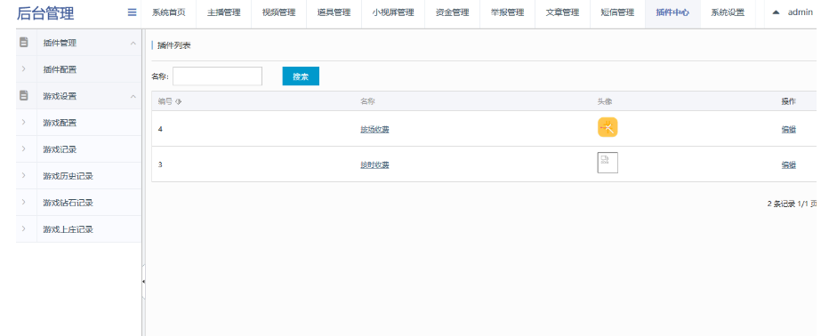This screenshot has height=336, width=829.
Task: Collapse sidebar using the divider arrow handle
Action: [143, 282]
